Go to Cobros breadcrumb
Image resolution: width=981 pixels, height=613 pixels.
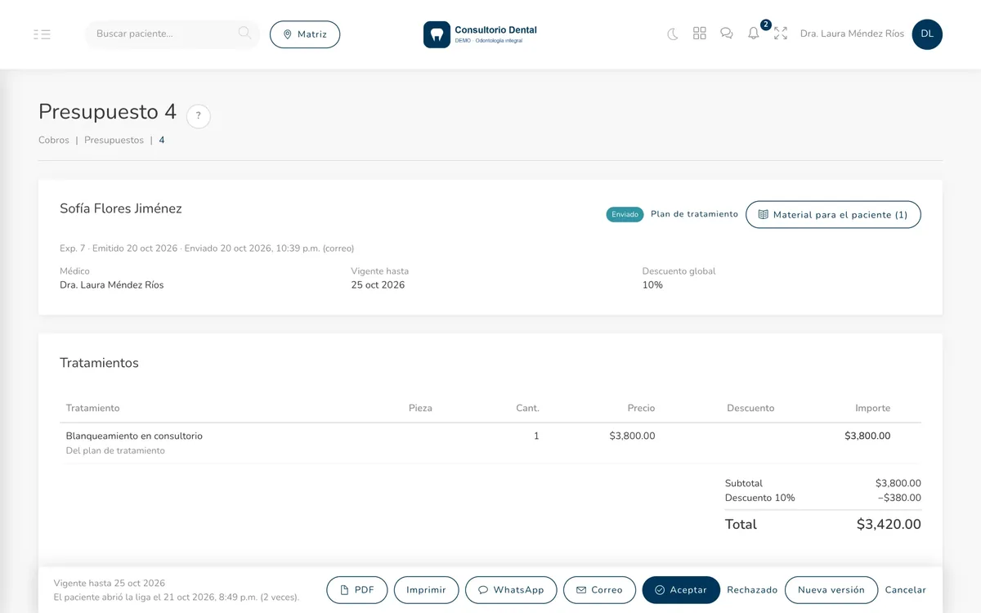coord(54,141)
